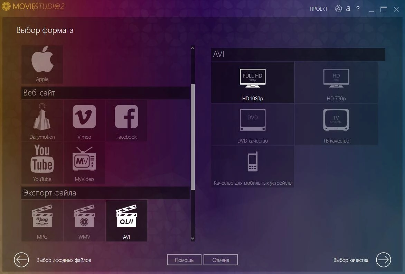Open settings via the gear icon

pyautogui.click(x=338, y=9)
